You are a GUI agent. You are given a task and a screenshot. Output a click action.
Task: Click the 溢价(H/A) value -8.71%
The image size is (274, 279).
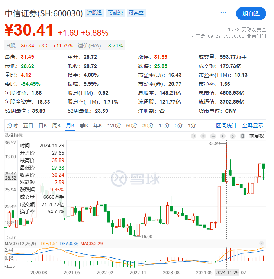(x=115, y=46)
